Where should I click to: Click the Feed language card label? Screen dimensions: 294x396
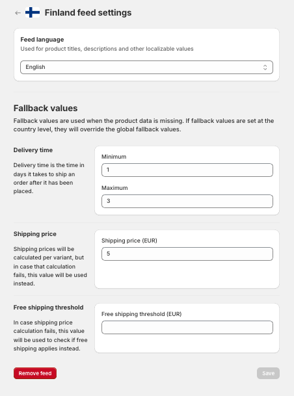coord(42,40)
